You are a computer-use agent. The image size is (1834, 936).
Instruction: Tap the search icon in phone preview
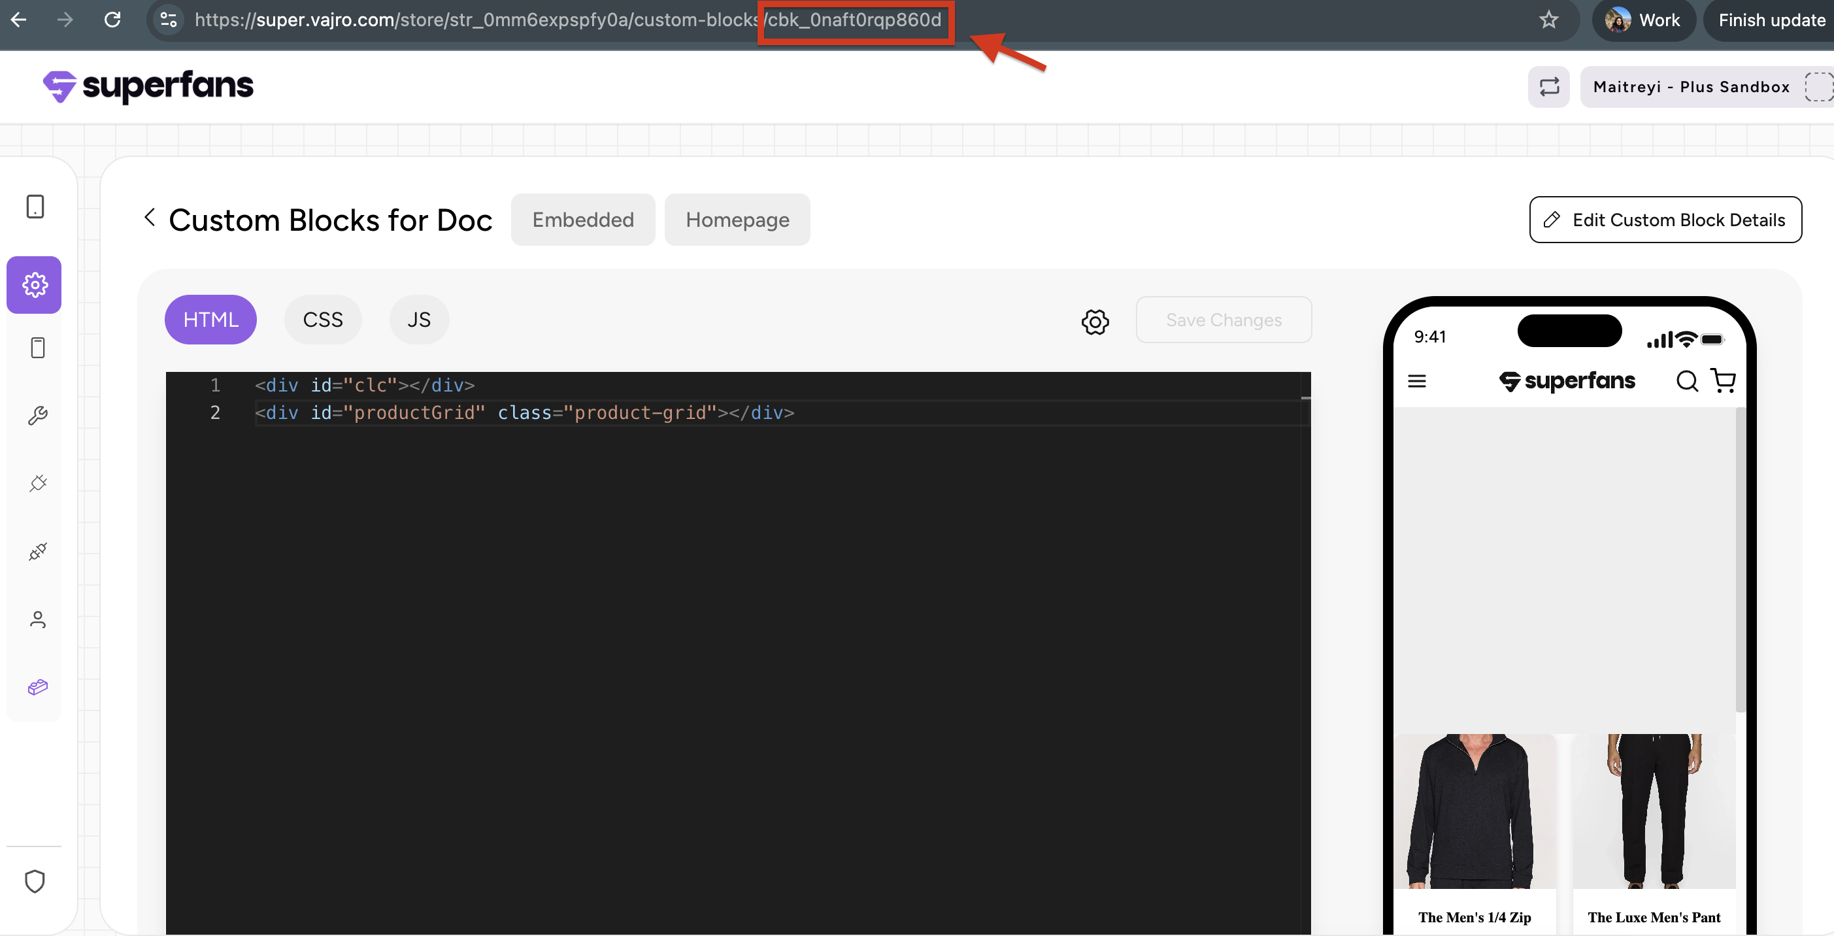[1687, 382]
